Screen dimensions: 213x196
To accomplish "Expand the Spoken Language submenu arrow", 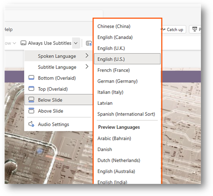I will click(87, 56).
